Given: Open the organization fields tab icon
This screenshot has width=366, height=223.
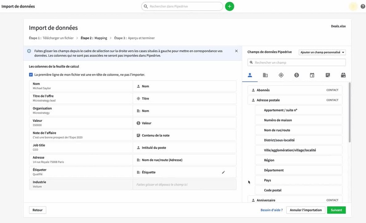Looking at the screenshot, I should point(265,75).
